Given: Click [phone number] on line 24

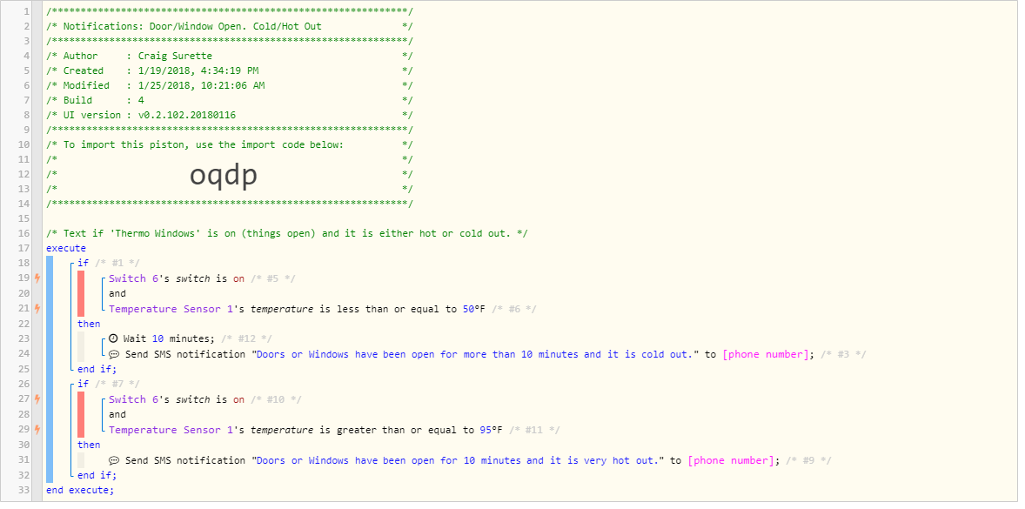Looking at the screenshot, I should 766,354.
